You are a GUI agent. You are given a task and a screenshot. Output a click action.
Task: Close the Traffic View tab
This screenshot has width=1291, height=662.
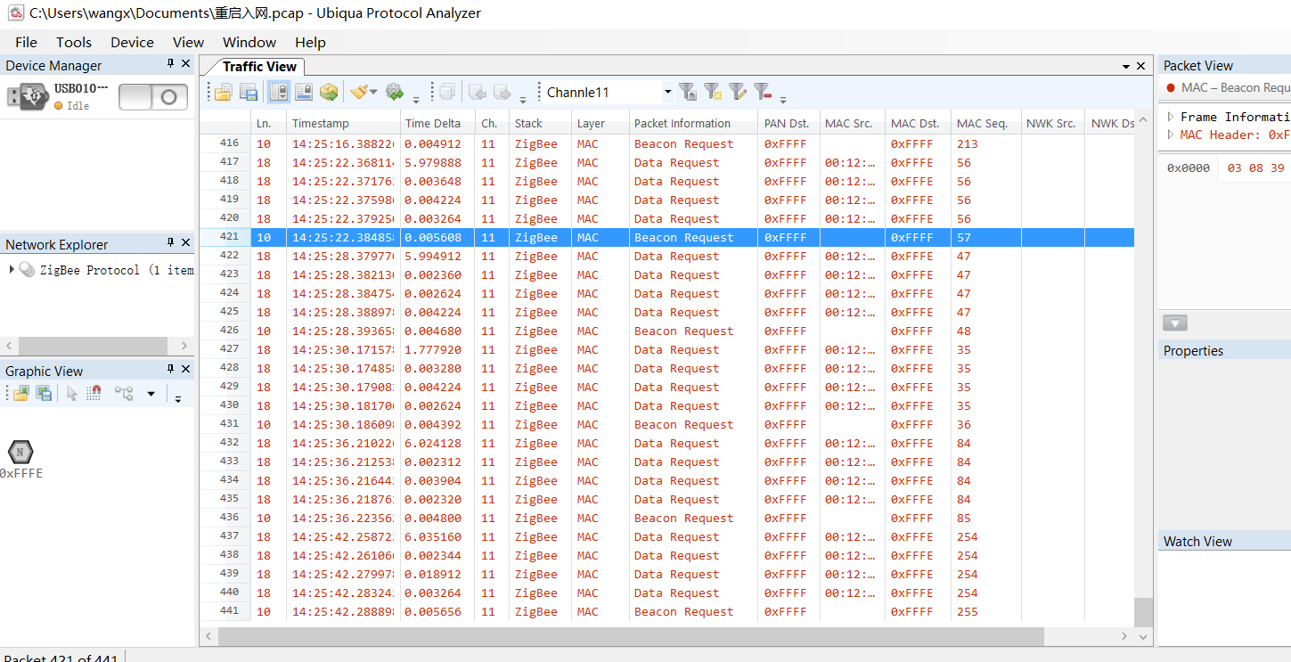click(x=1140, y=67)
